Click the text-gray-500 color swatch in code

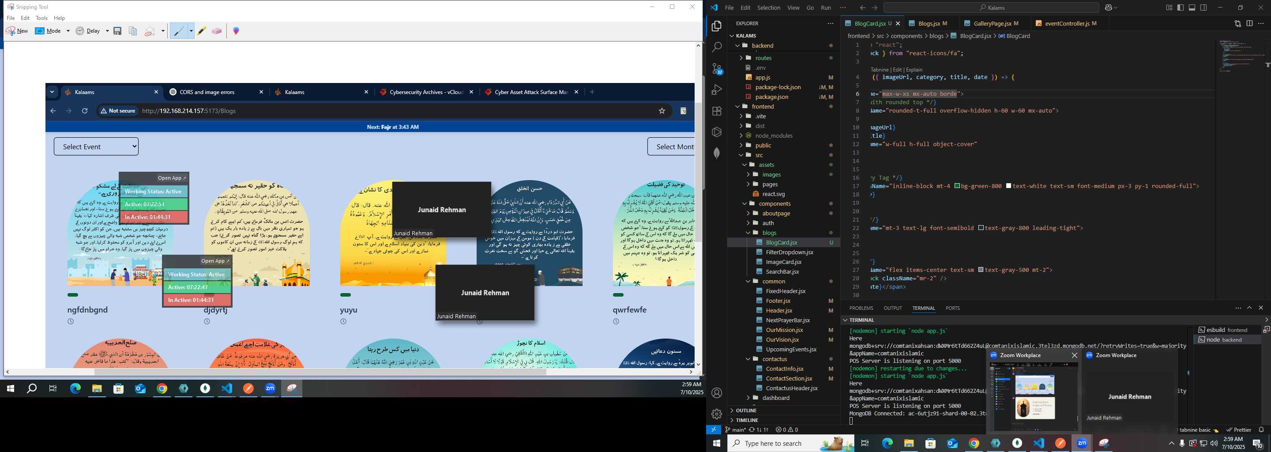981,270
